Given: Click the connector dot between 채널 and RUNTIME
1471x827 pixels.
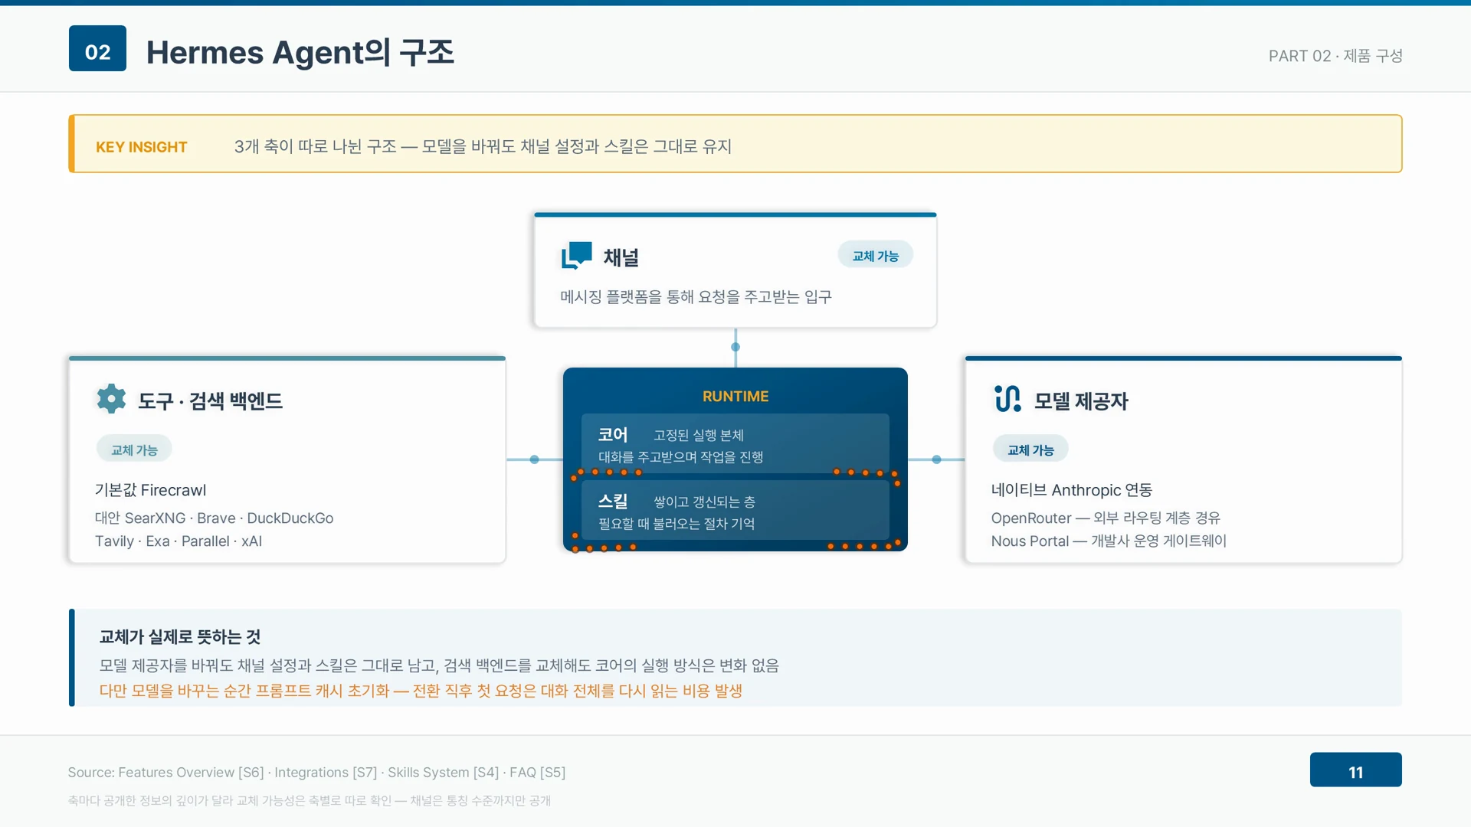Looking at the screenshot, I should coord(735,347).
